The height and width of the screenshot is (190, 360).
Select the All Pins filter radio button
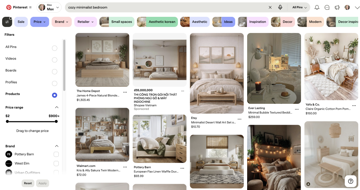(54, 48)
